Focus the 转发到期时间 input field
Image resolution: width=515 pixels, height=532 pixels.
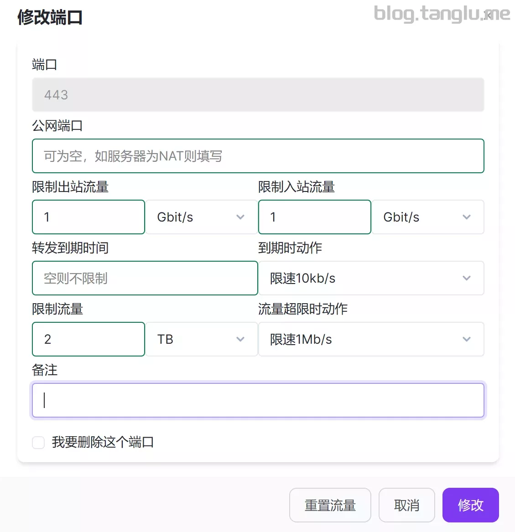pos(145,278)
